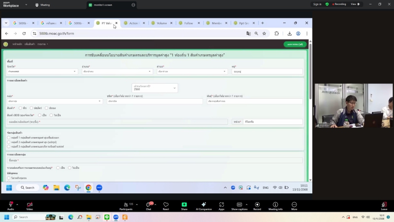Click the Zoom Participants icon
The width and height of the screenshot is (394, 222).
[125, 204]
